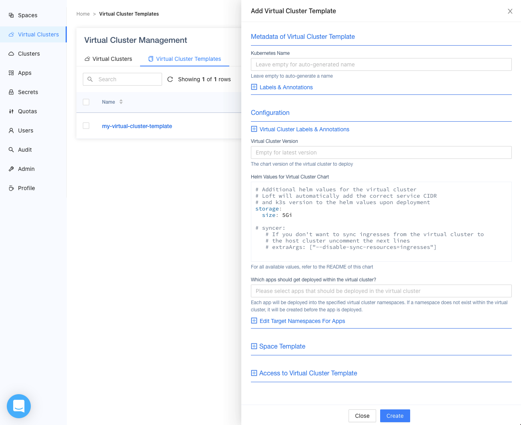The width and height of the screenshot is (521, 425).
Task: Click the Audit magnifier icon
Action: (x=11, y=150)
